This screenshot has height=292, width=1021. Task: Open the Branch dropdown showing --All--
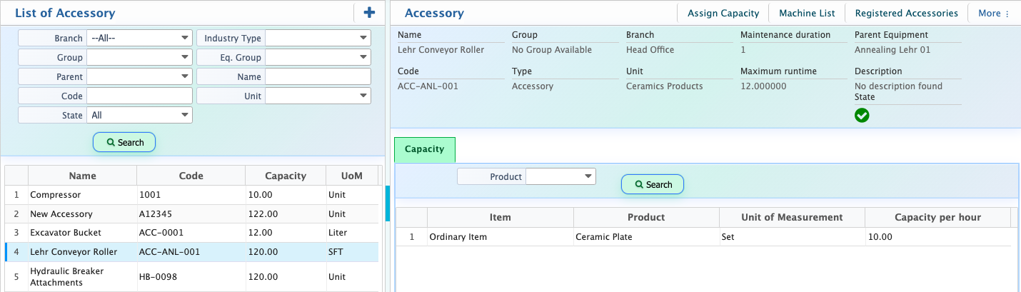pyautogui.click(x=139, y=38)
